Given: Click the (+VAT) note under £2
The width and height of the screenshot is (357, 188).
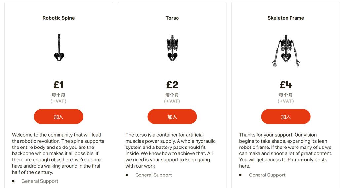Looking at the screenshot, I should [x=172, y=101].
